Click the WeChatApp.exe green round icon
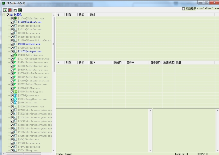This screenshot has height=155, width=219. tap(15, 55)
